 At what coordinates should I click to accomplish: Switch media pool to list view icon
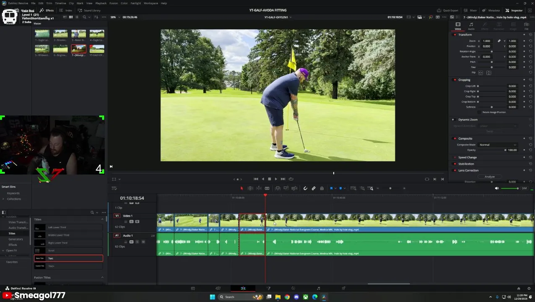pos(78,17)
